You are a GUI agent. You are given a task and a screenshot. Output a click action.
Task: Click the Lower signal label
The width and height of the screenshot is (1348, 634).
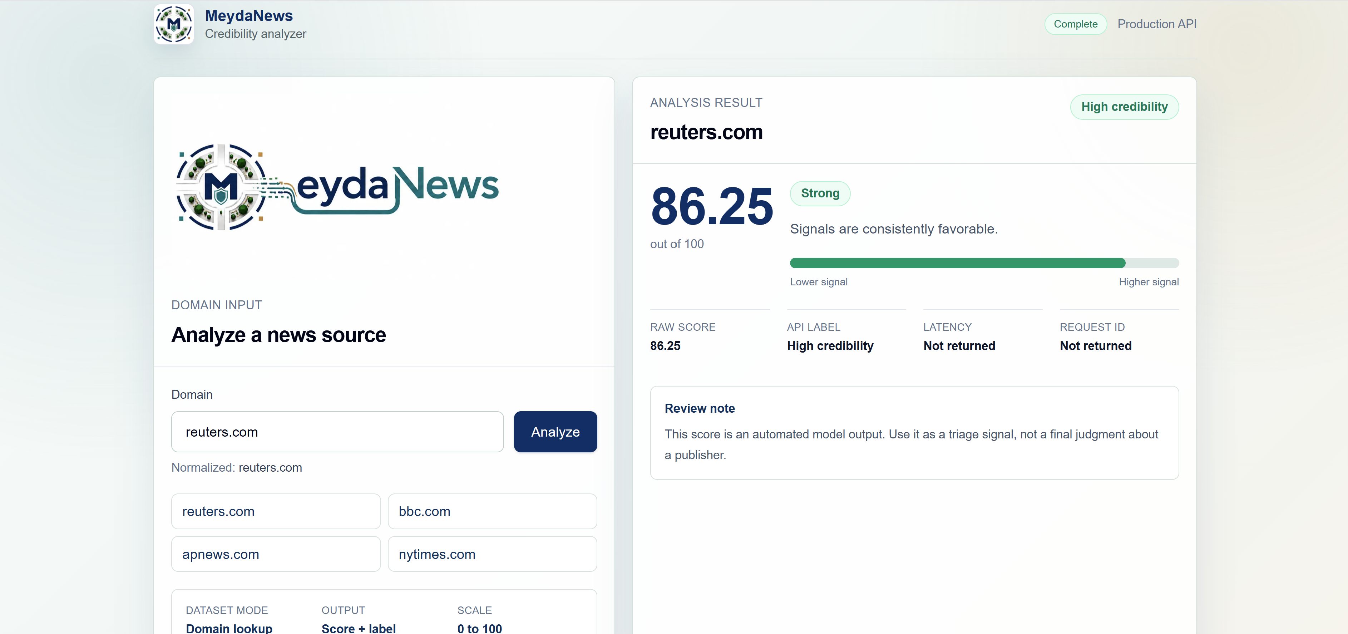tap(819, 282)
